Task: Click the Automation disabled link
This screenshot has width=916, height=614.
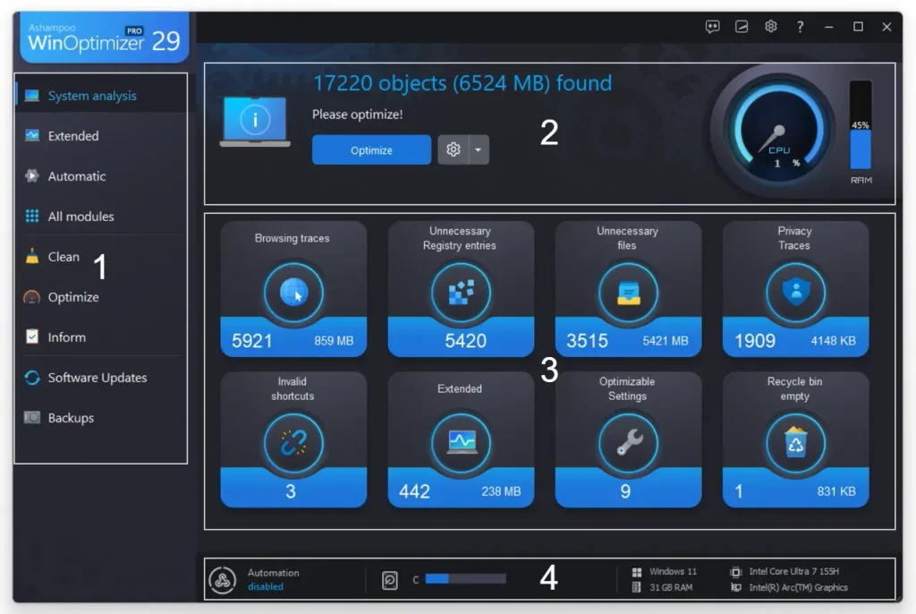Action: point(265,586)
